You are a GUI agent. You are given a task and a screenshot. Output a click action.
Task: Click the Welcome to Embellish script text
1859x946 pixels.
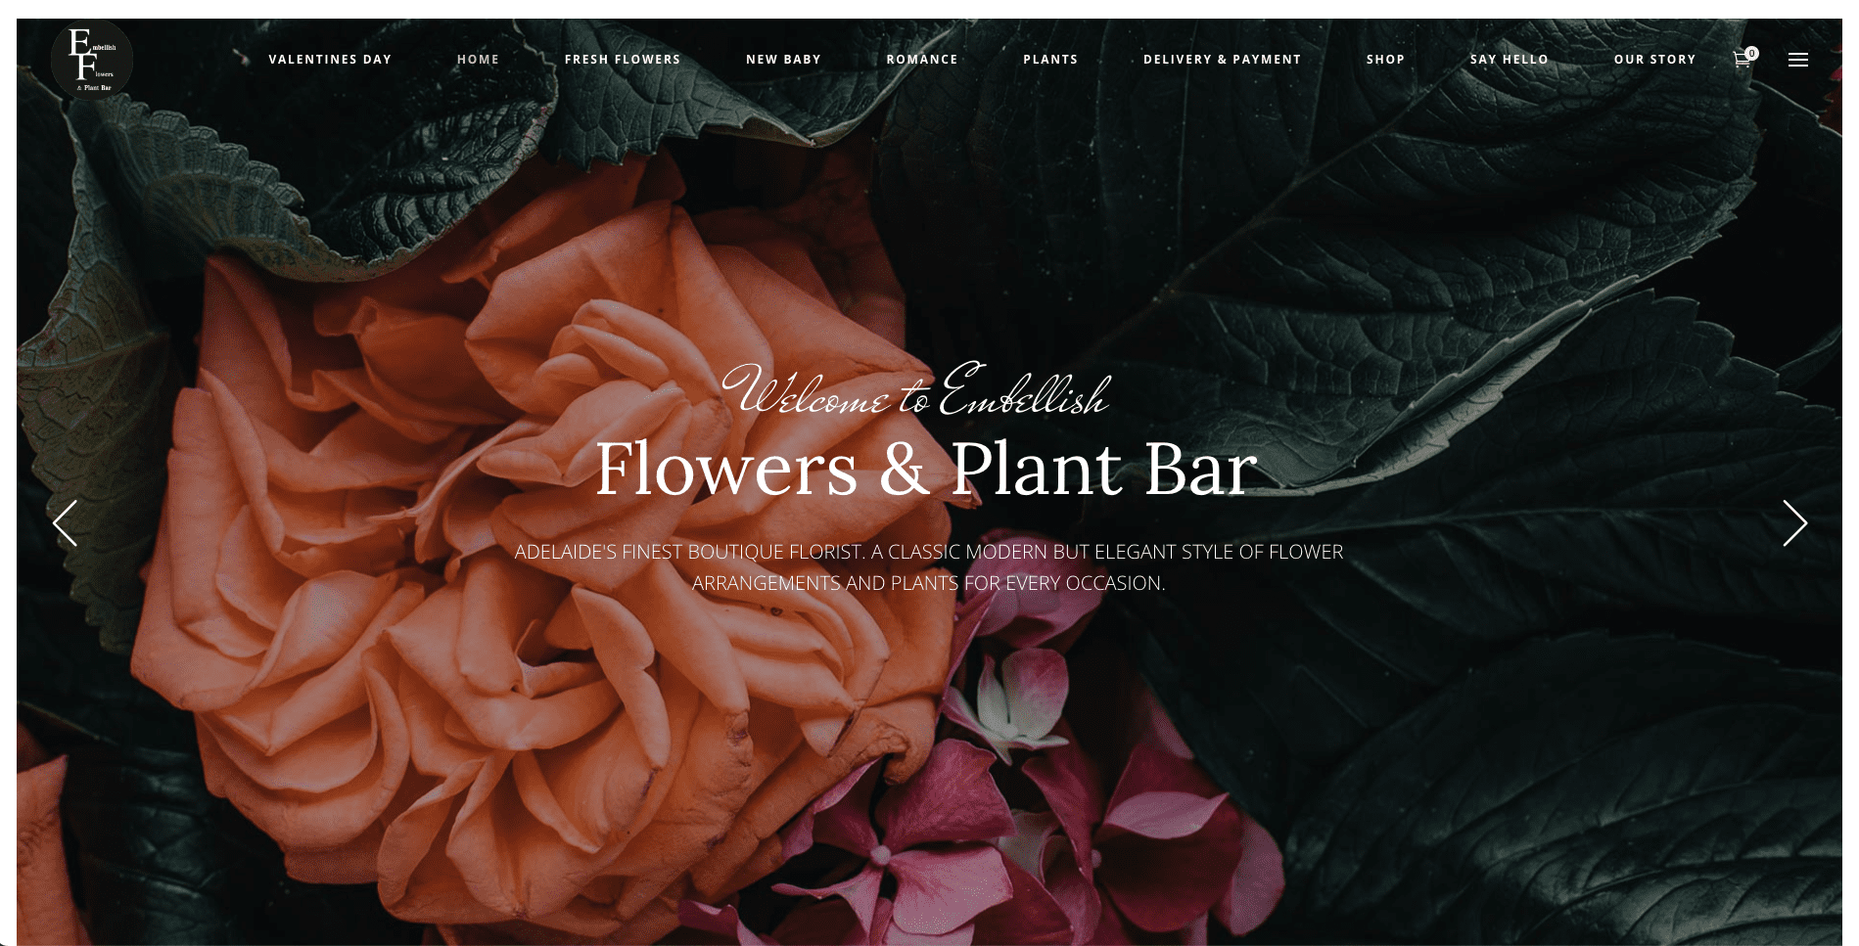click(916, 389)
